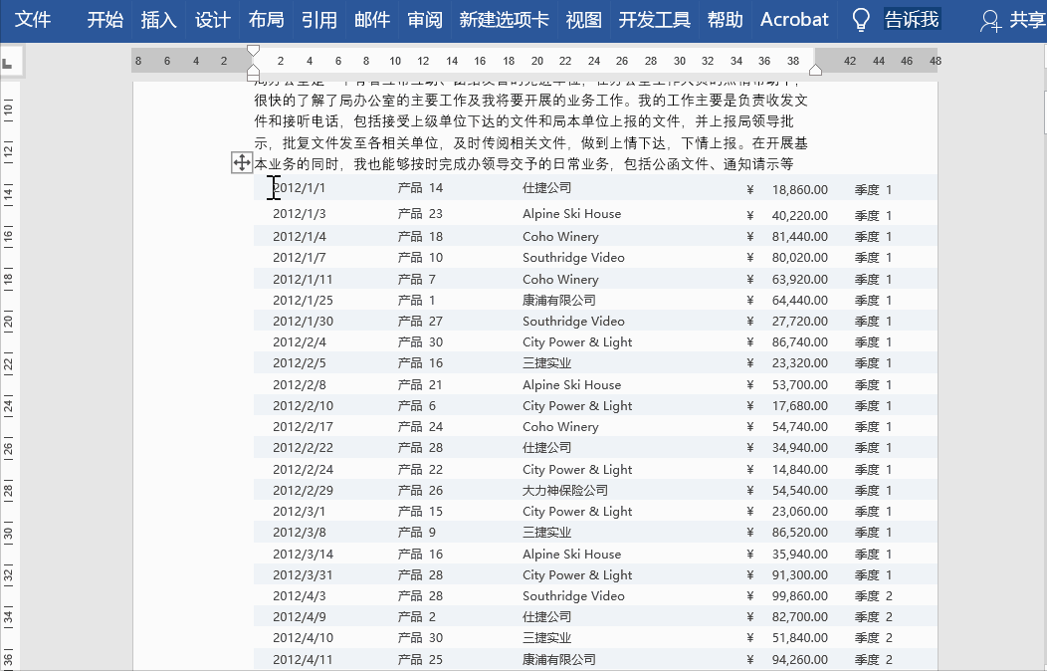
Task: Click the 告诉我 search box
Action: tap(912, 19)
